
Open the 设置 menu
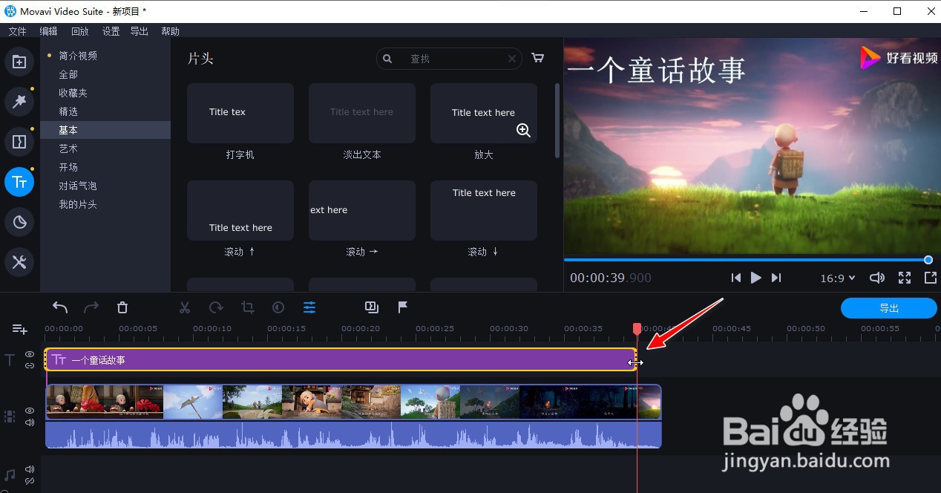[x=111, y=31]
